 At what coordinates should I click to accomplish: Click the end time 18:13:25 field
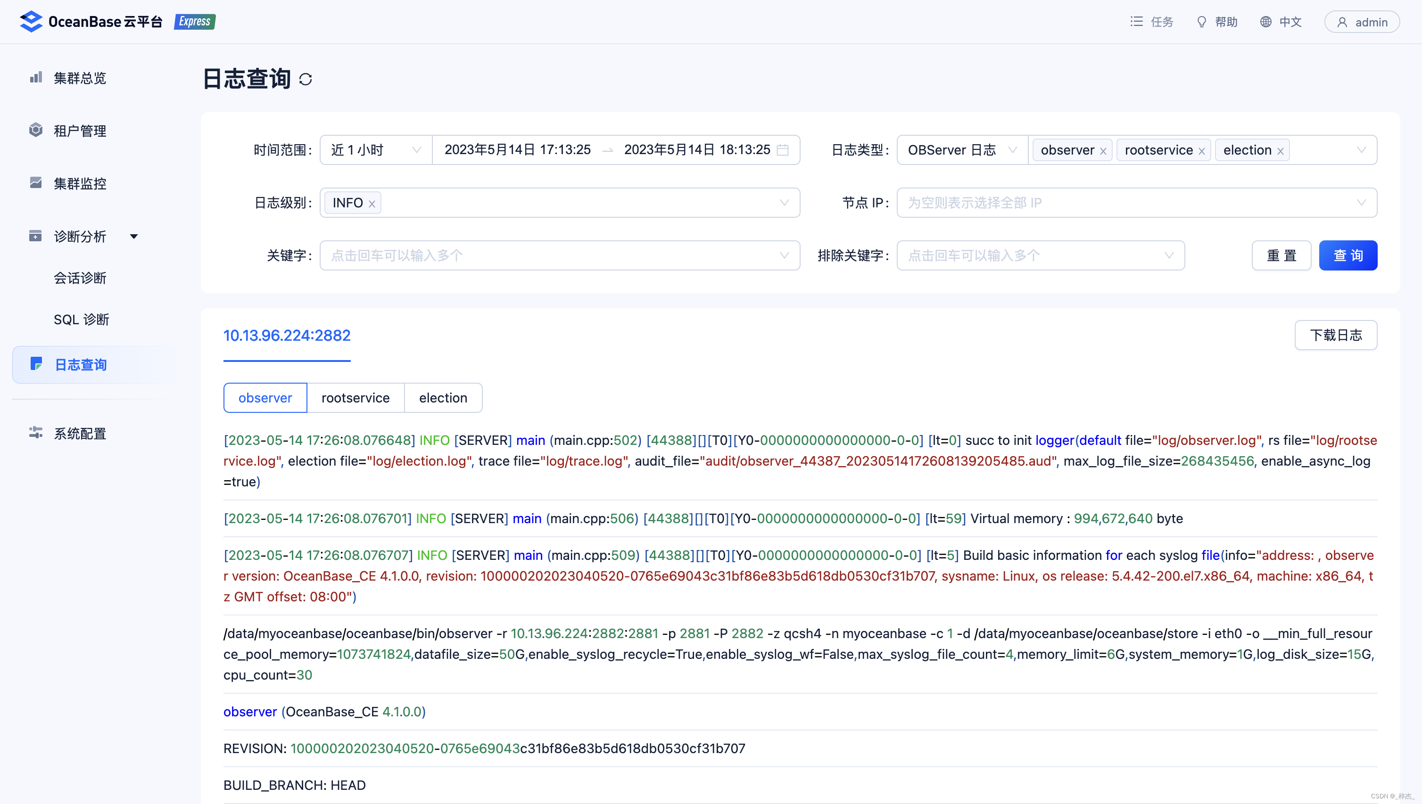697,150
